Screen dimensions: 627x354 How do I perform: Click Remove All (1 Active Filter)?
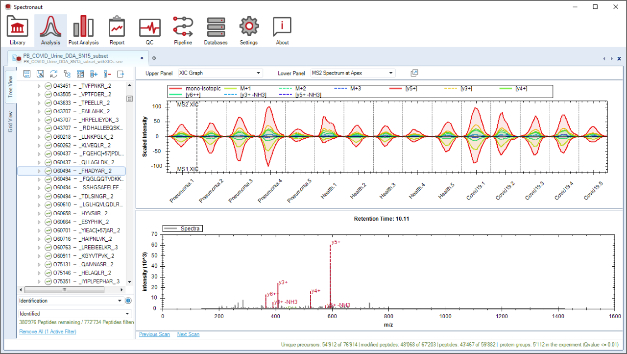[48, 331]
